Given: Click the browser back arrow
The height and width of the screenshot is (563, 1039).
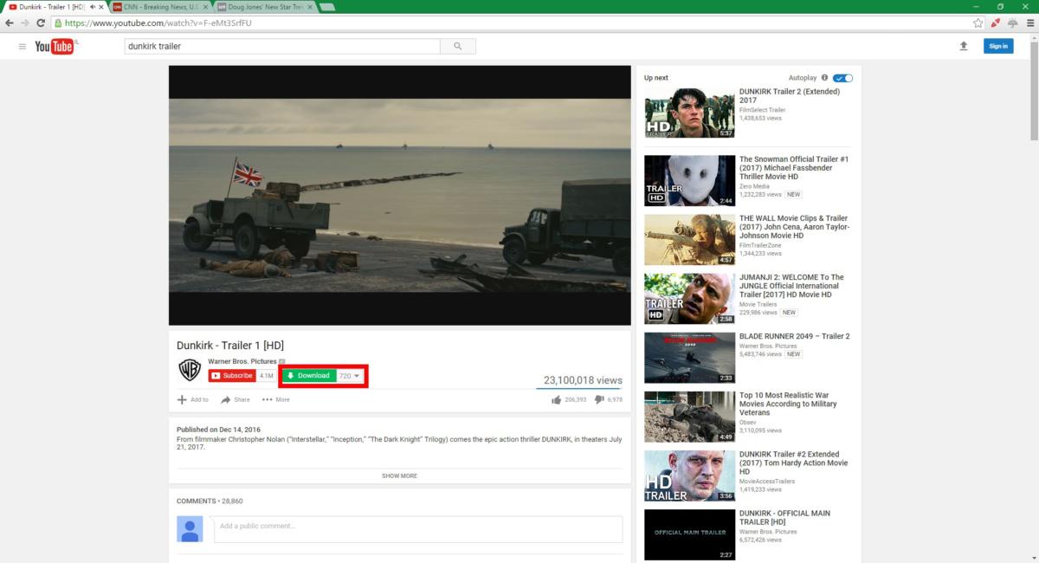Looking at the screenshot, I should coord(10,23).
